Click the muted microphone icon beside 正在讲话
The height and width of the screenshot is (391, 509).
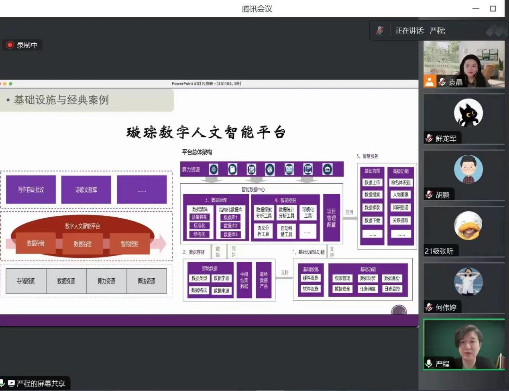click(x=379, y=30)
